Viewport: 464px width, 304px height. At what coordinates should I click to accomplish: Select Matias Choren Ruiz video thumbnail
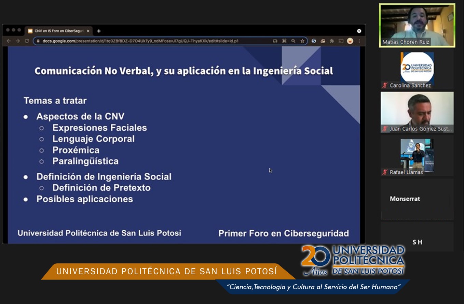point(417,26)
